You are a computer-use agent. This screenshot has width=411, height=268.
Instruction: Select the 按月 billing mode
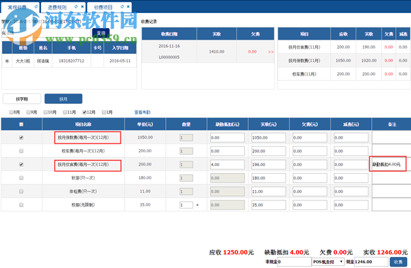pos(63,99)
